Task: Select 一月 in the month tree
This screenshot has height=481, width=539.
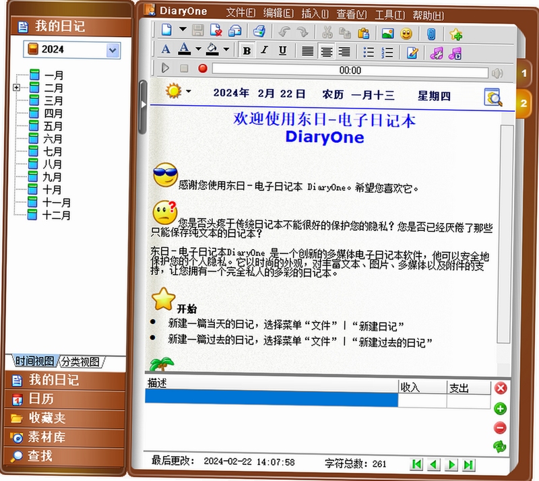Action: pos(54,75)
